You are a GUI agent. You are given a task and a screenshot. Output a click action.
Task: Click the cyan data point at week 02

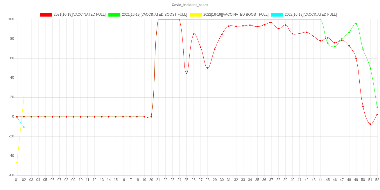coord(24,127)
